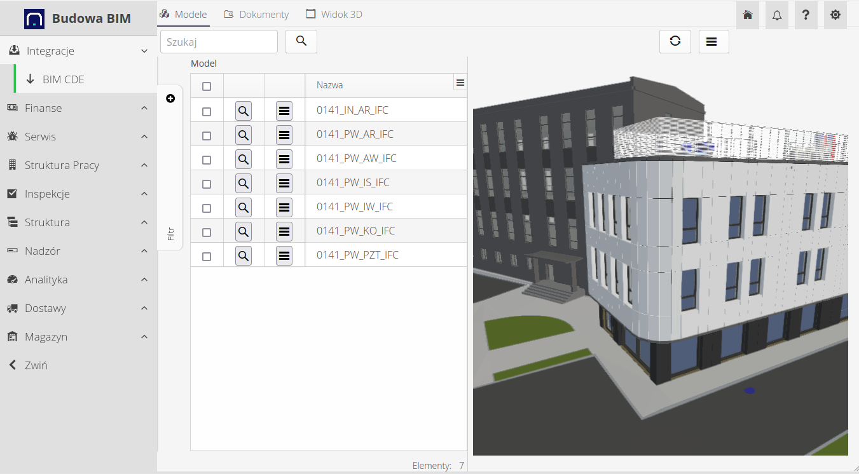Zoom to the 0141_IN_AR_IFC model
The width and height of the screenshot is (859, 474).
(x=243, y=110)
